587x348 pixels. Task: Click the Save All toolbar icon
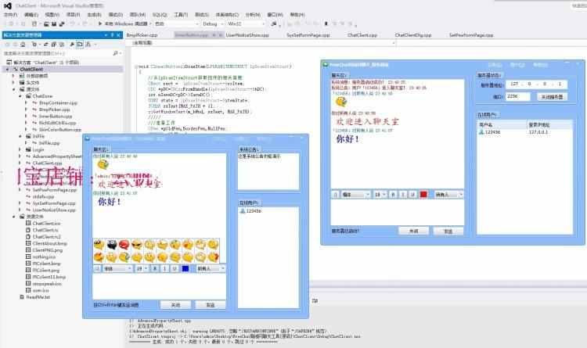click(x=61, y=23)
